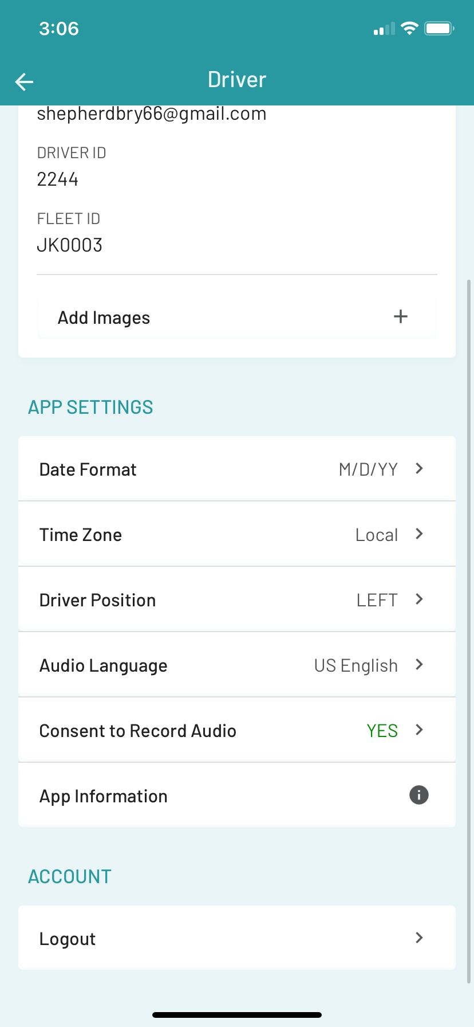Choose the US English audio value
474x1027 pixels.
[355, 665]
